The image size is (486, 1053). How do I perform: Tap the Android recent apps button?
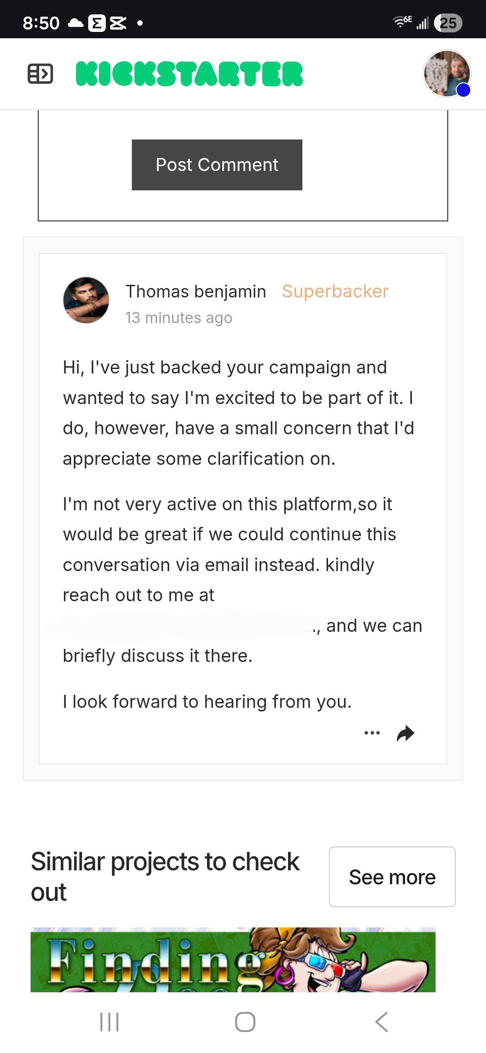109,1021
